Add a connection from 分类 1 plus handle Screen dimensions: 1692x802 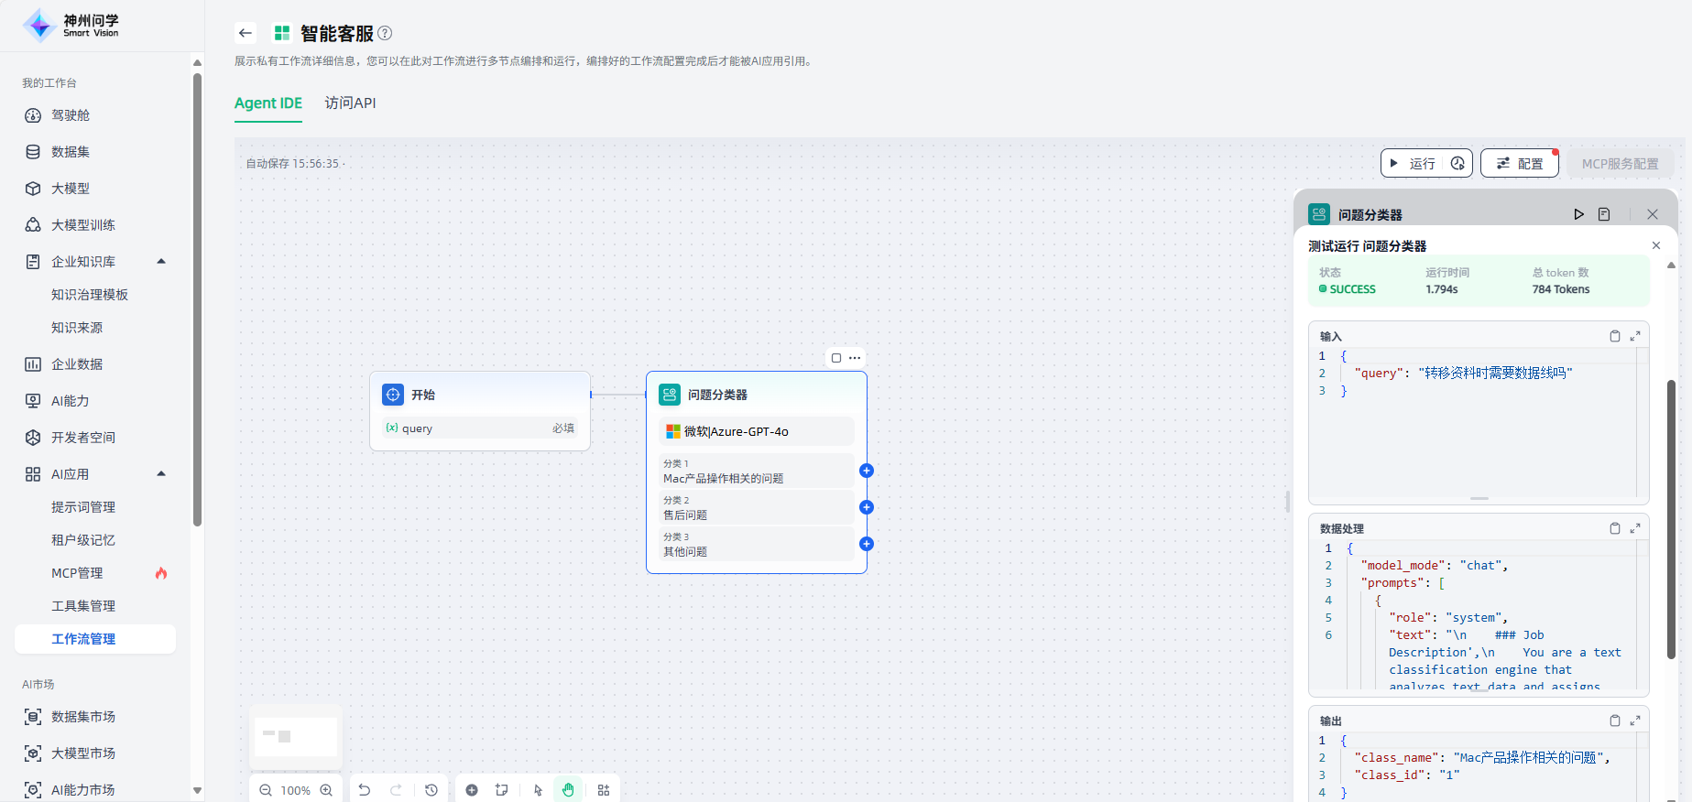(867, 471)
